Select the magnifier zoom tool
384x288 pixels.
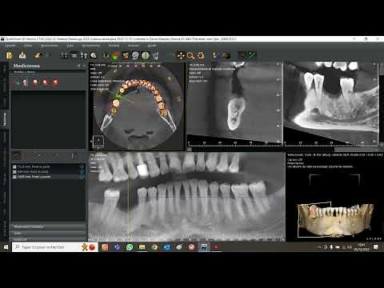[x=190, y=55]
